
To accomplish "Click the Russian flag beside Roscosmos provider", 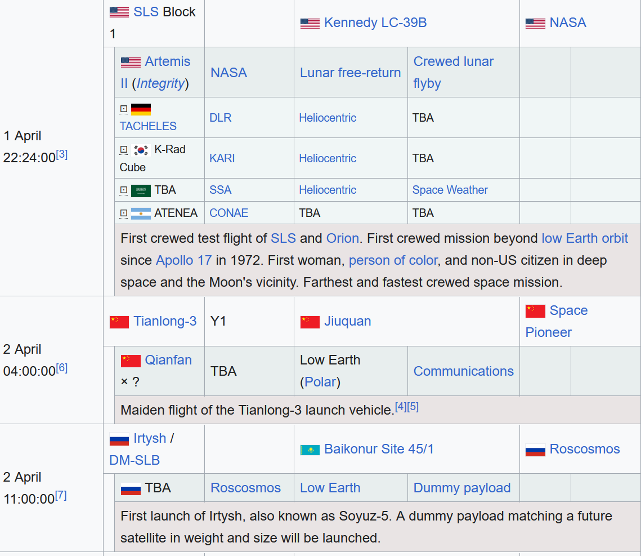I will [535, 450].
